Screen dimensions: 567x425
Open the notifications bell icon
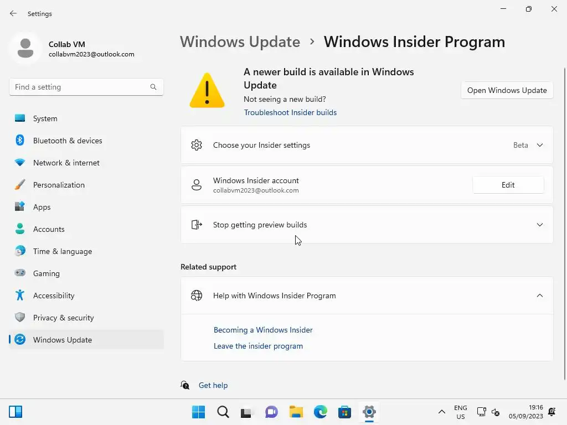[x=552, y=412]
